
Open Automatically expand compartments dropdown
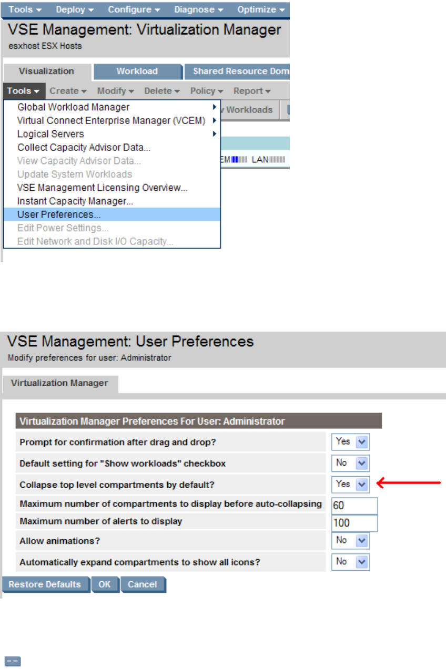tap(350, 562)
